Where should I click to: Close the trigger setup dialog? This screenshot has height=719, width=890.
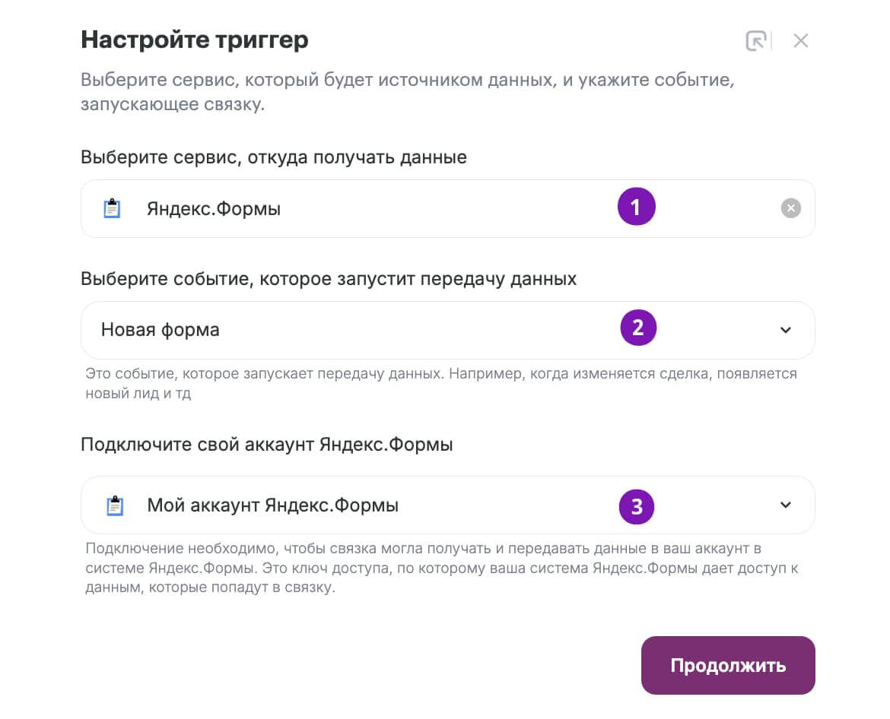tap(801, 41)
